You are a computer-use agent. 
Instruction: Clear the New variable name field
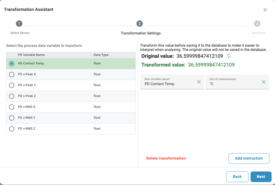[199, 82]
